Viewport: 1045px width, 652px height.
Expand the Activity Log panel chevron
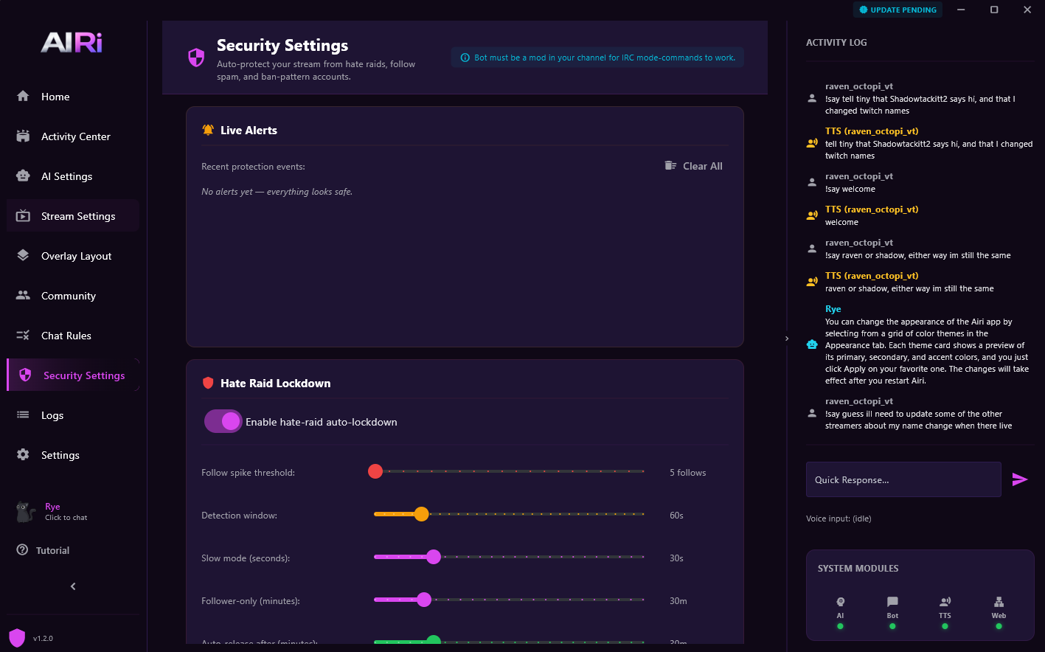[786, 338]
